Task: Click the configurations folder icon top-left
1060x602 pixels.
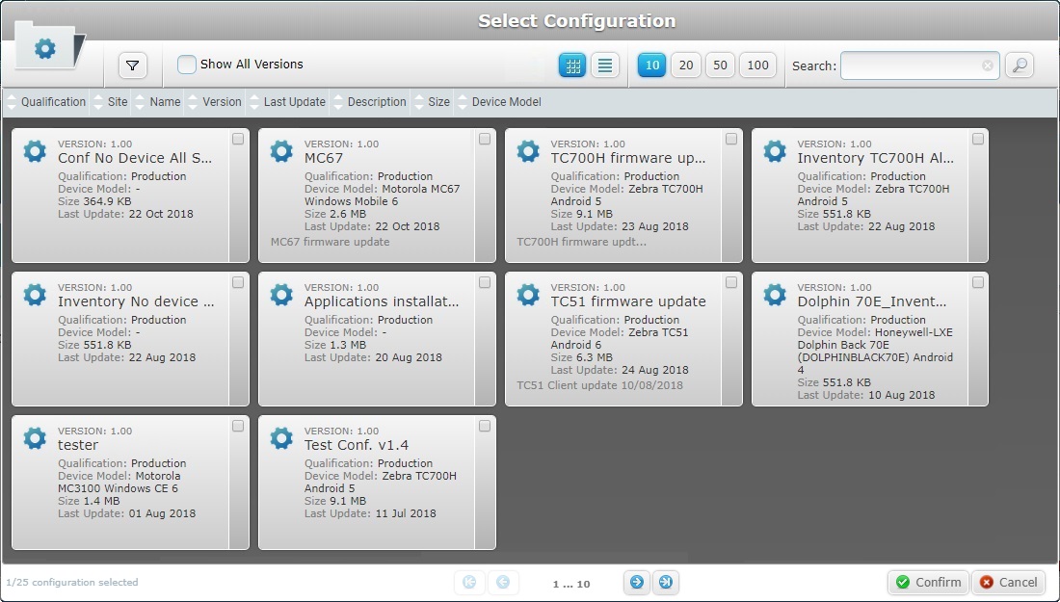Action: point(45,45)
